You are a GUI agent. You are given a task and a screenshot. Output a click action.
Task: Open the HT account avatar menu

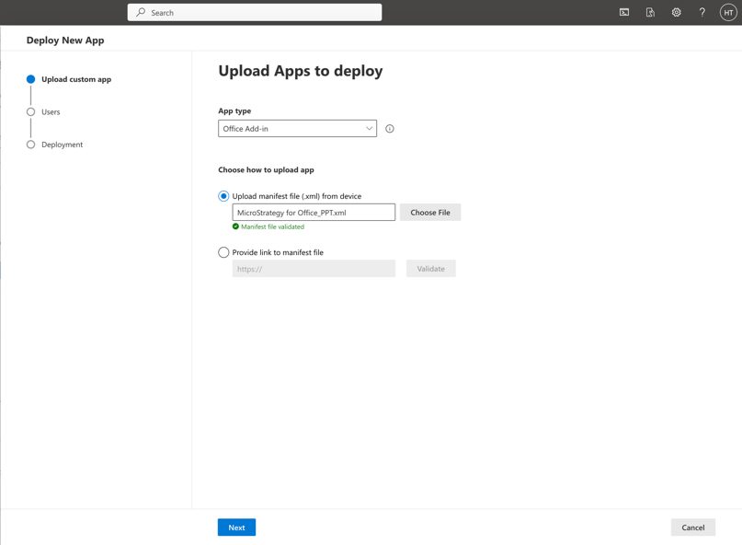[728, 13]
